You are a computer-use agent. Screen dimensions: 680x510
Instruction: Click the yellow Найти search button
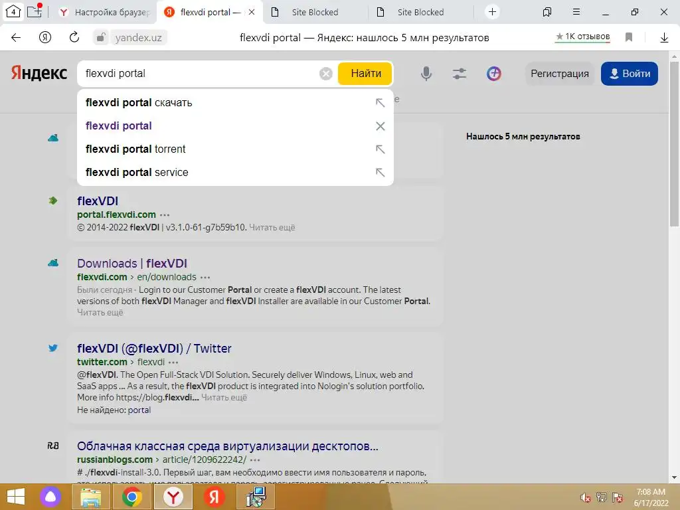click(x=365, y=73)
